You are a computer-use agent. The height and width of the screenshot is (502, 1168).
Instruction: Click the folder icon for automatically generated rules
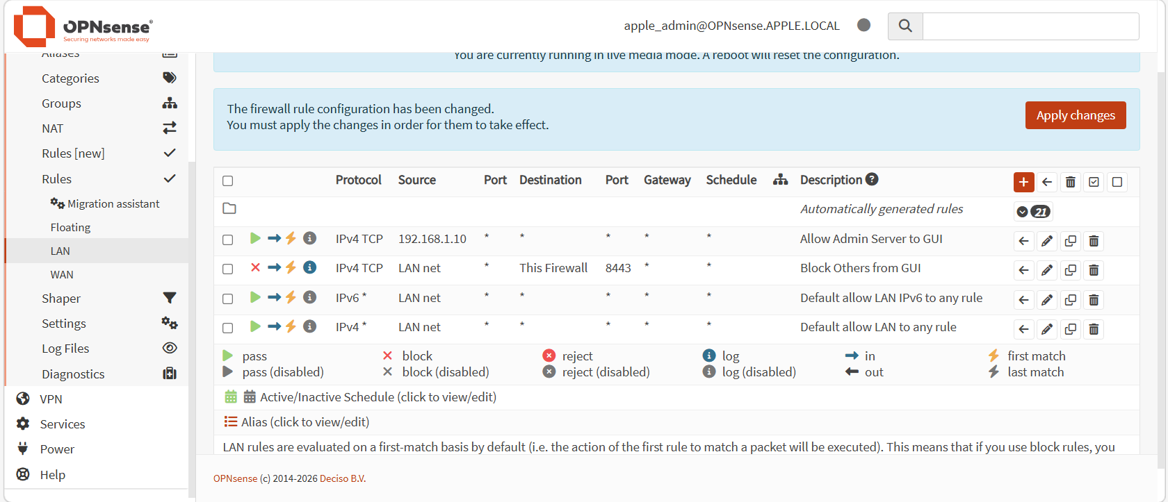coord(229,208)
